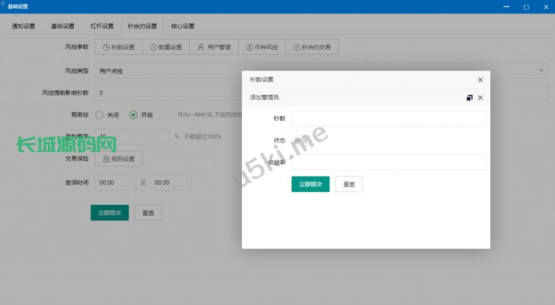Submit the dialog form with 立即提交
555x305 pixels.
(x=310, y=184)
